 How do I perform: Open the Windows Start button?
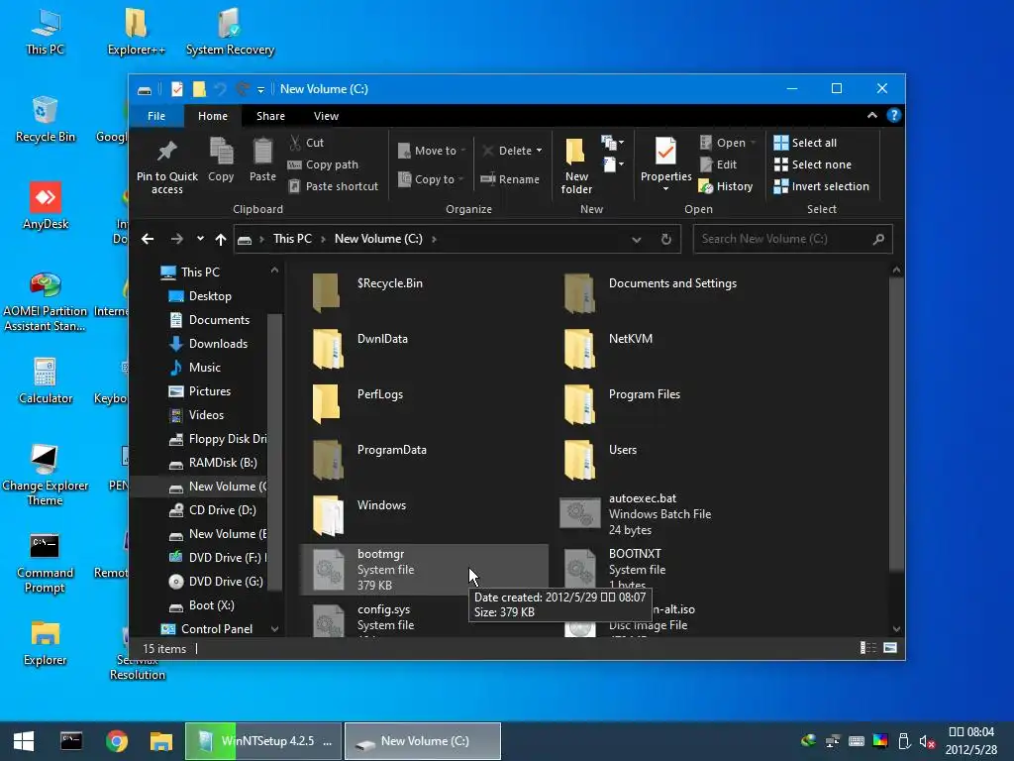pyautogui.click(x=24, y=741)
